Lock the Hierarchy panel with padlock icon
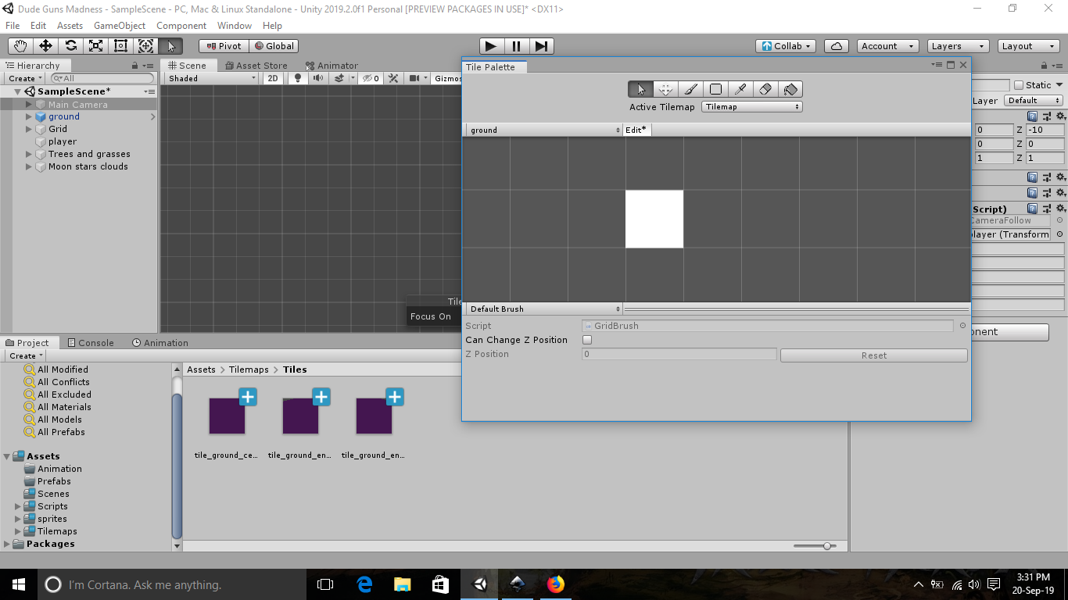Image resolution: width=1068 pixels, height=600 pixels. coord(135,66)
